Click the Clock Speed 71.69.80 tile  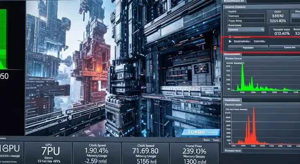(145, 153)
